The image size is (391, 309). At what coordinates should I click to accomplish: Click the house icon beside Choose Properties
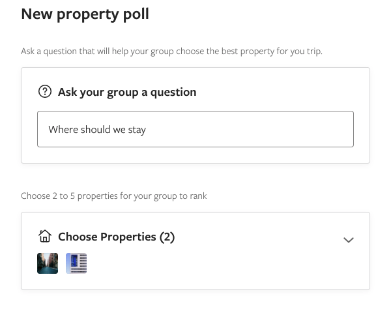[x=45, y=236]
